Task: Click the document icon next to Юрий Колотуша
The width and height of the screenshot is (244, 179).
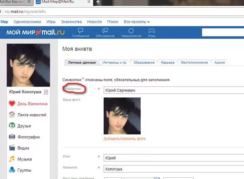Action: tap(46, 92)
